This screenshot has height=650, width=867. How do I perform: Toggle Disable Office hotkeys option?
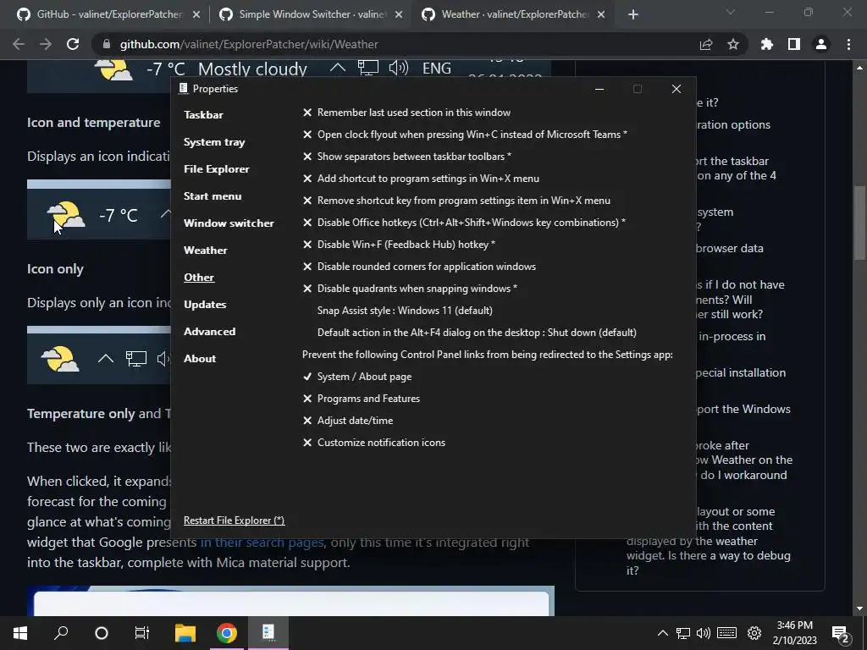click(464, 223)
